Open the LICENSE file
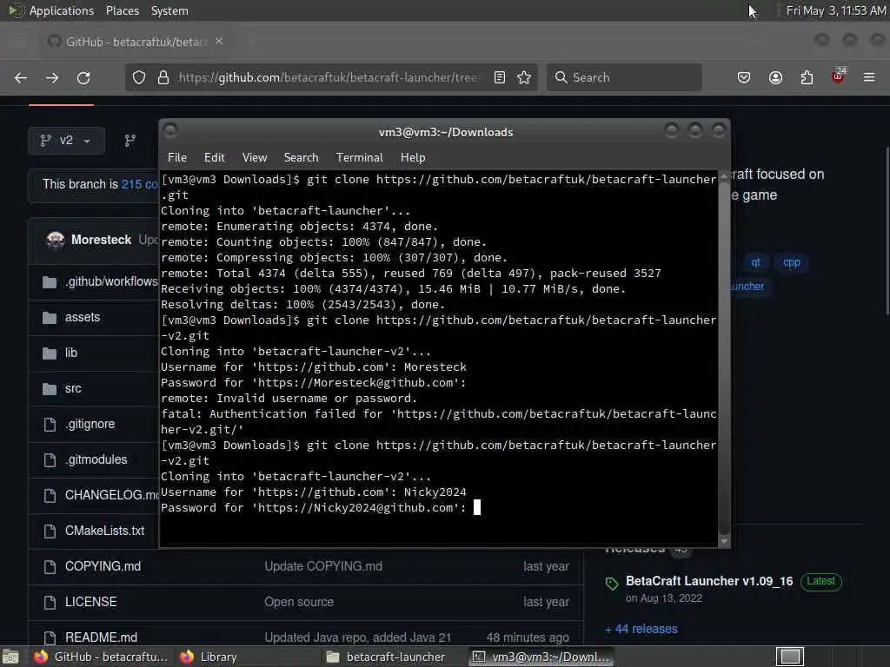The width and height of the screenshot is (890, 667). [90, 602]
